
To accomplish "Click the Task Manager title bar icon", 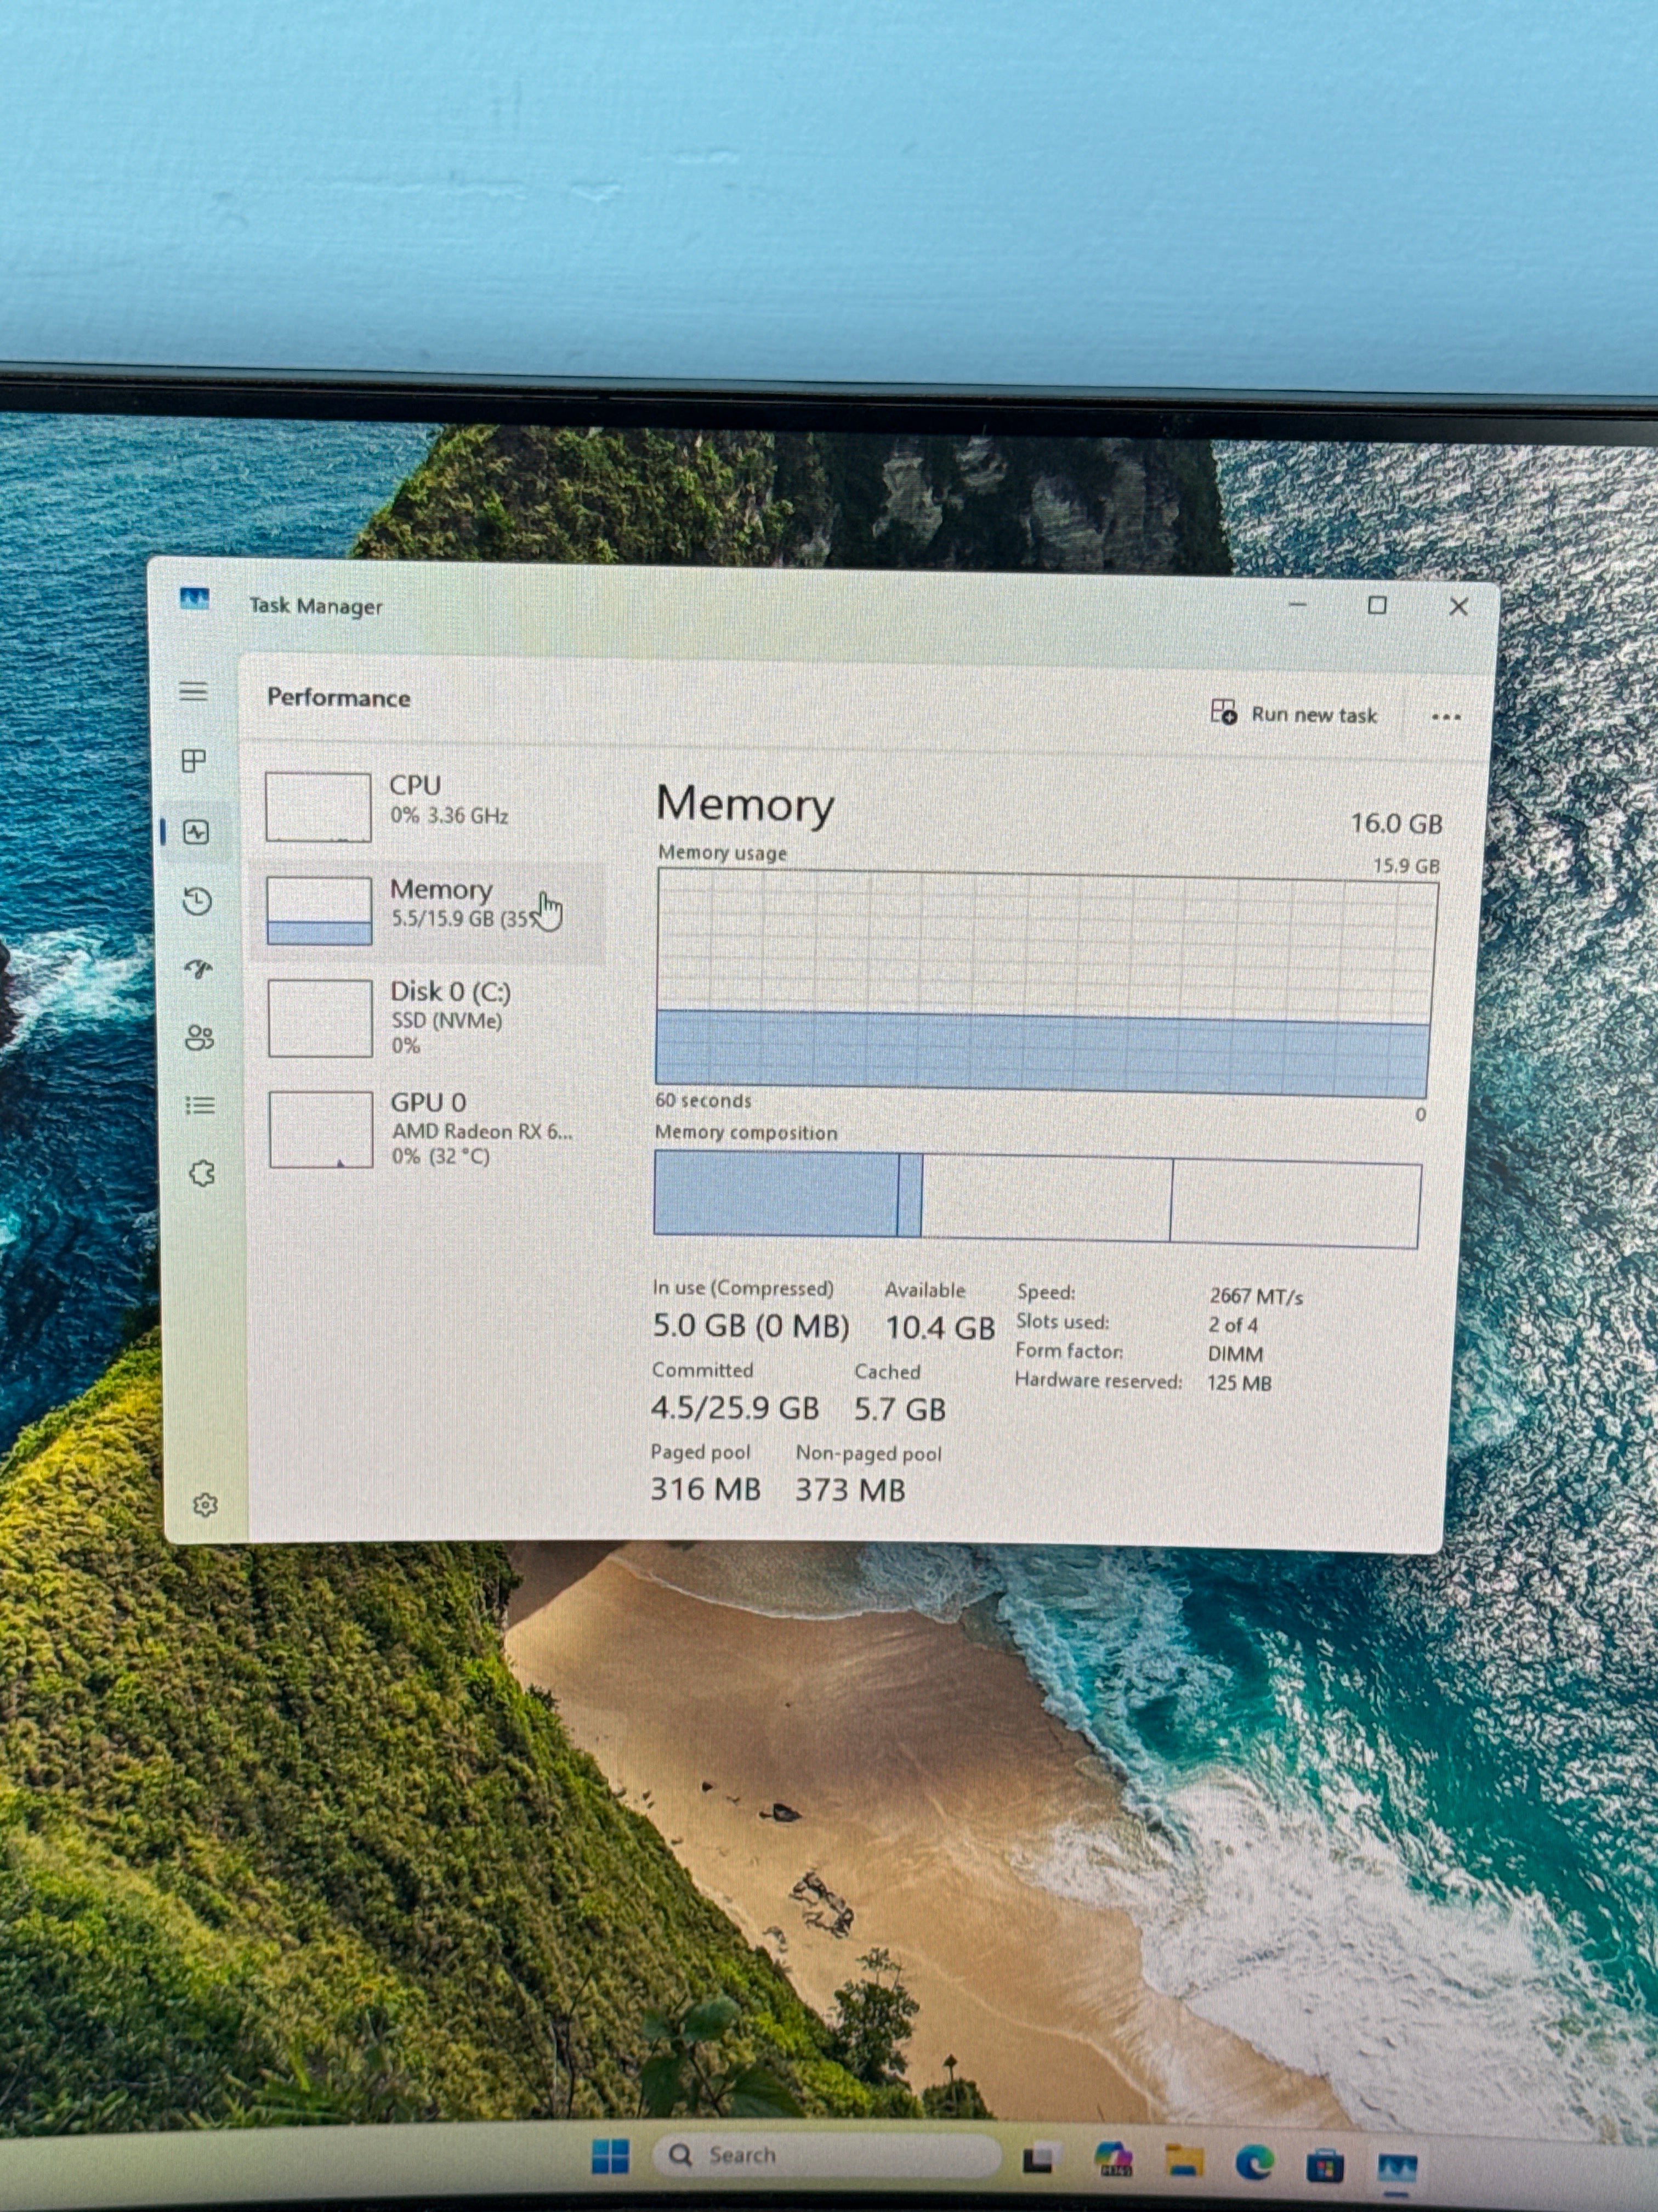I will (194, 599).
